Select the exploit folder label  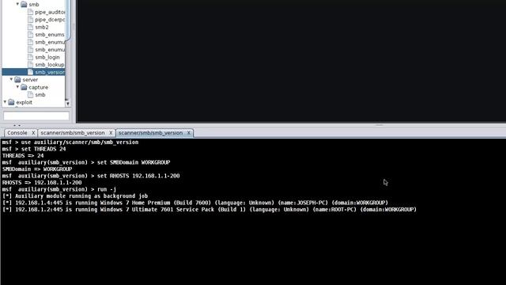tap(25, 102)
